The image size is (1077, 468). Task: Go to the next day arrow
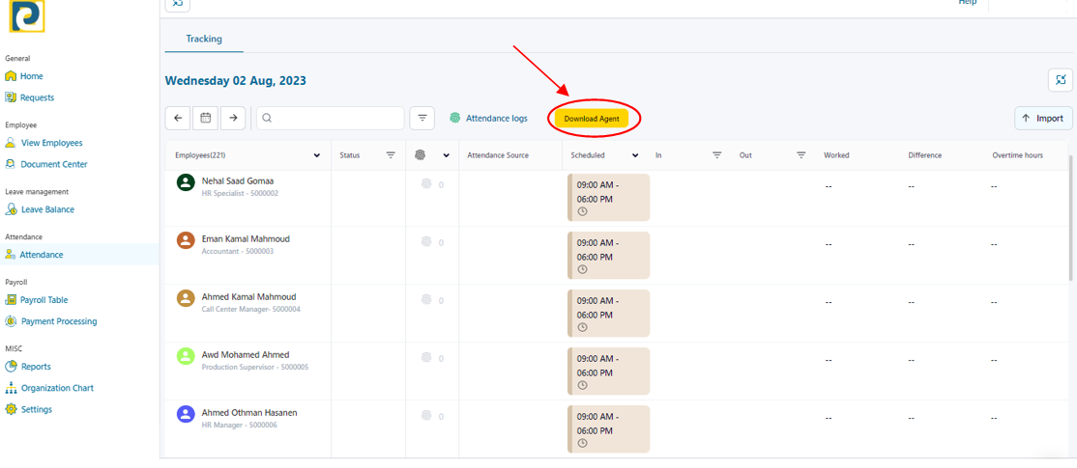233,118
